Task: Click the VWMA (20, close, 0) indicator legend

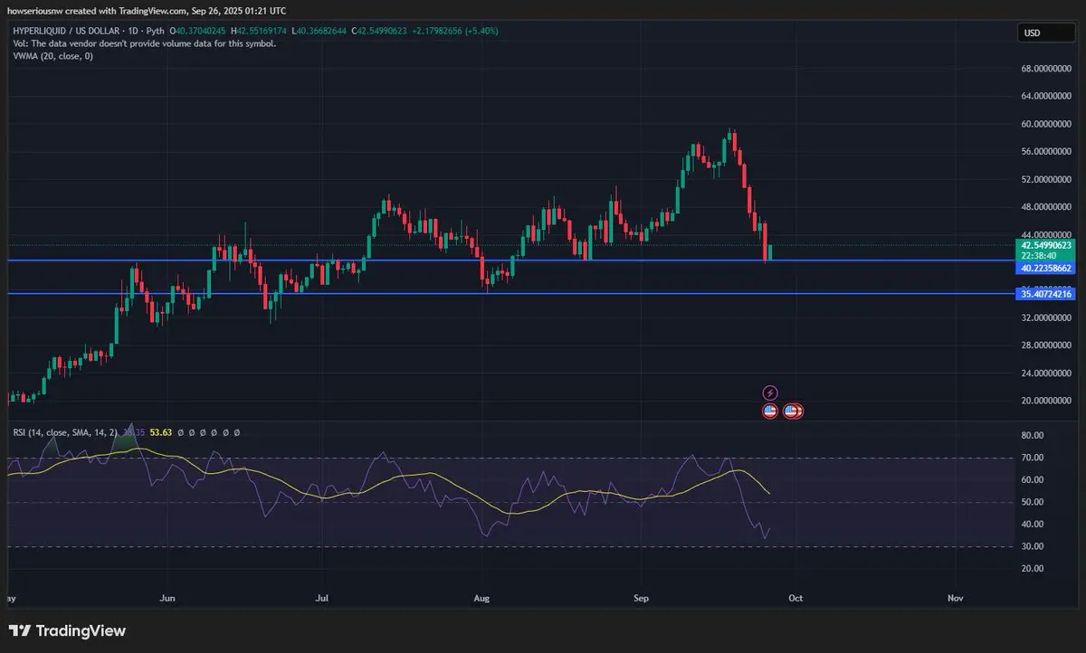Action: coord(52,56)
